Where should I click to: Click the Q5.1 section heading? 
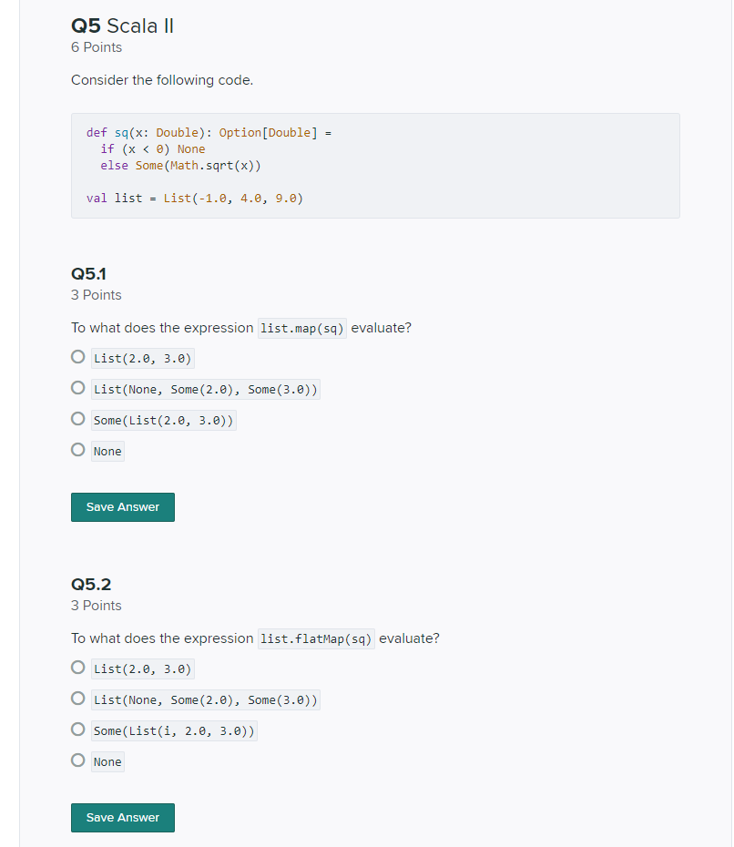(88, 274)
